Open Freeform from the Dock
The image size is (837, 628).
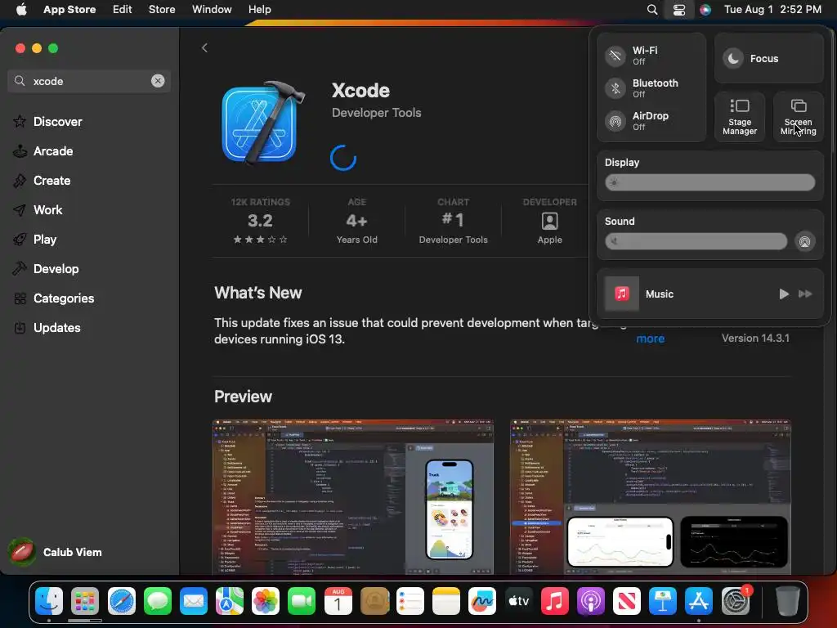(482, 601)
